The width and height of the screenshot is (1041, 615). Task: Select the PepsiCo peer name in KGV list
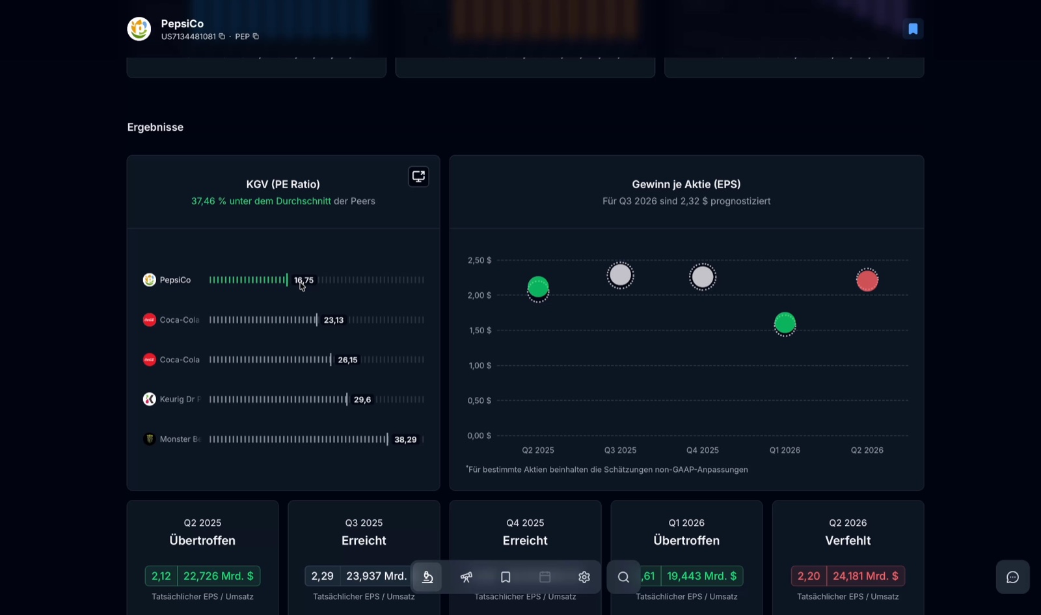pos(175,280)
